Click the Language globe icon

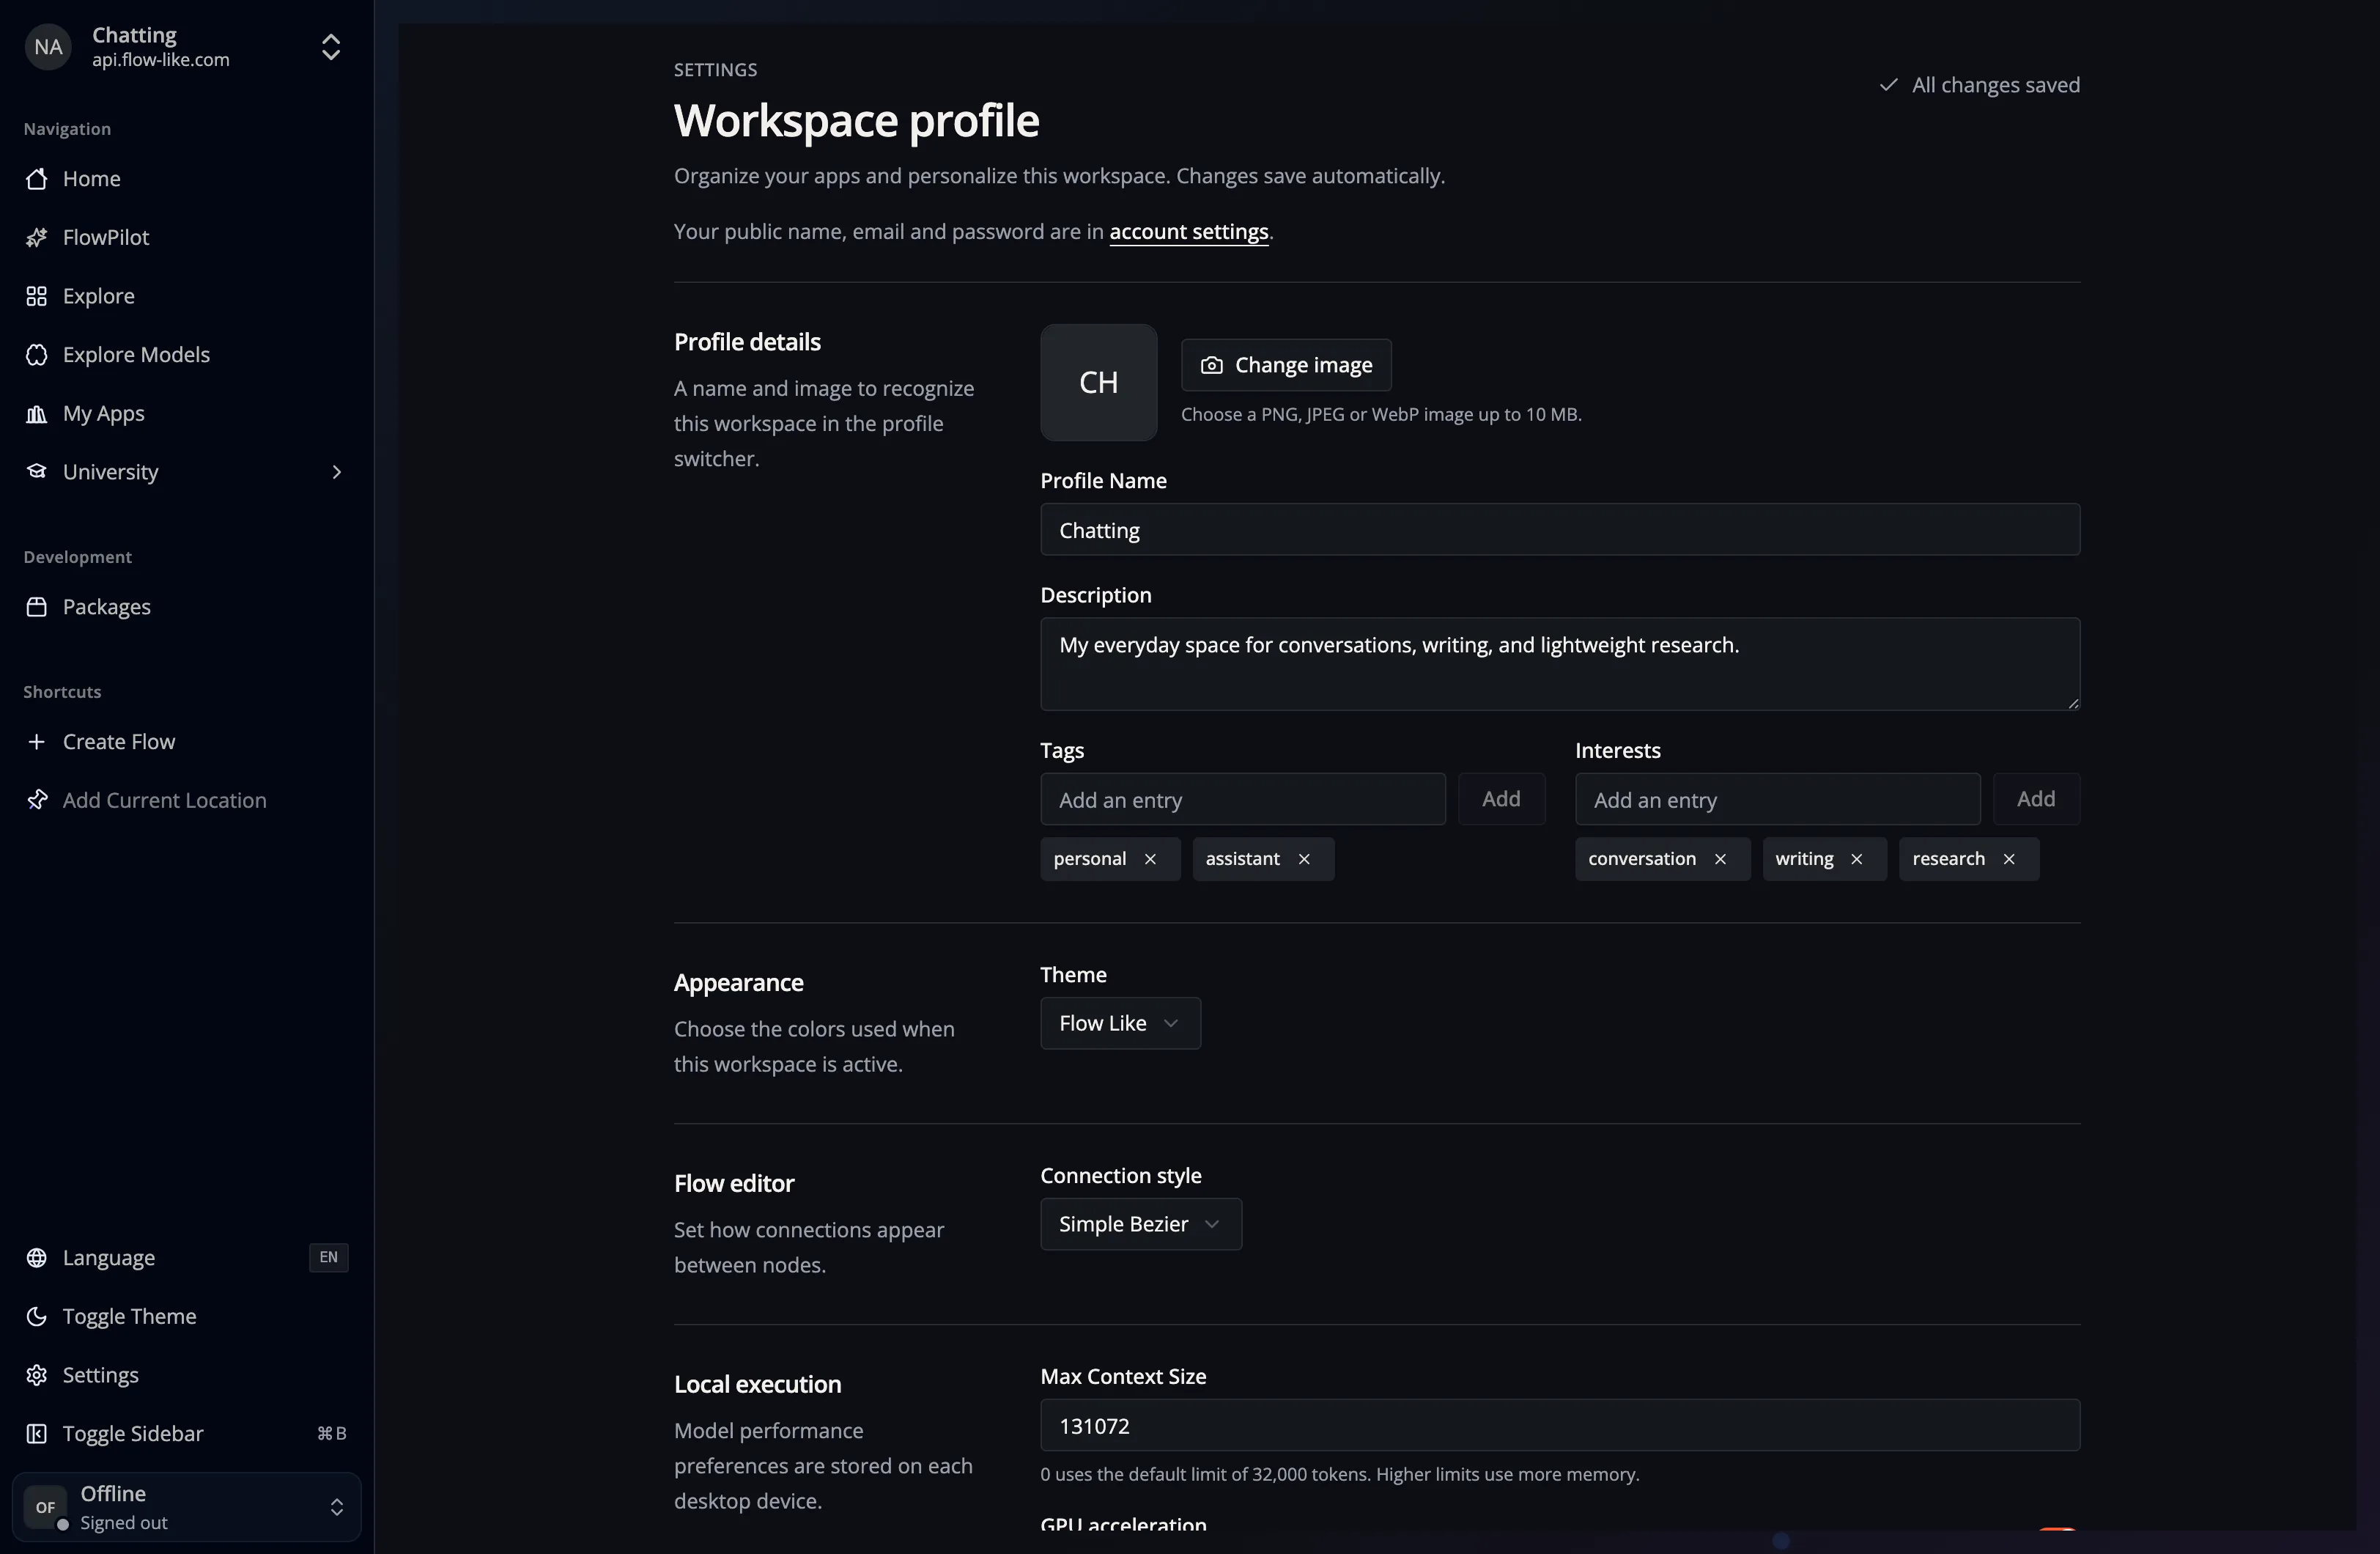37,1258
